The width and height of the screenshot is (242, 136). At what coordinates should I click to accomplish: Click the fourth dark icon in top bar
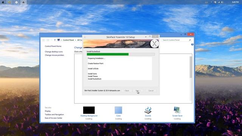click(x=23, y=2)
